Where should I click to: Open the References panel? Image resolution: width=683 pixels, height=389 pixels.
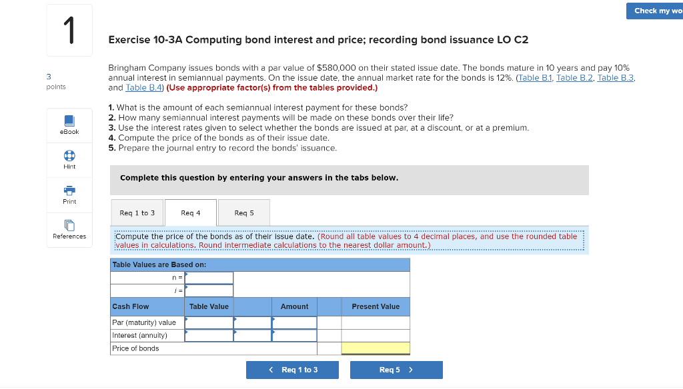[x=69, y=230]
